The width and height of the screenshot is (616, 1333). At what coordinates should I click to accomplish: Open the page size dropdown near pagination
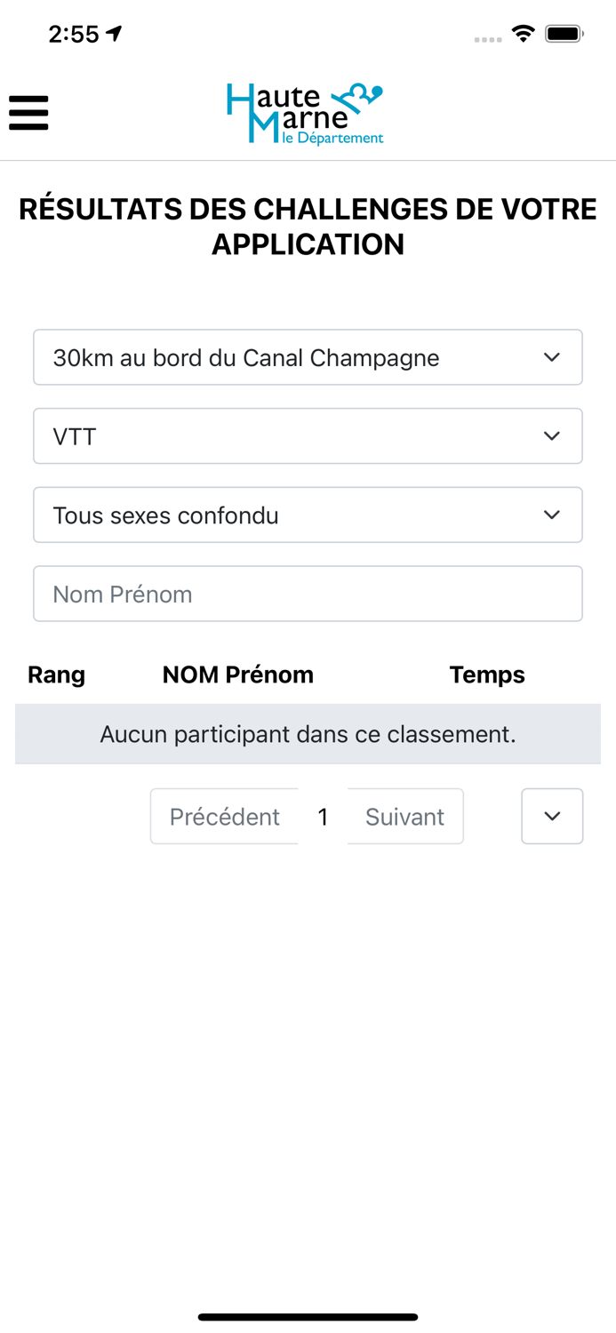coord(552,816)
